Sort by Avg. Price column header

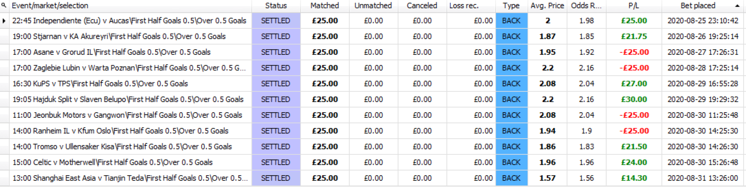[547, 6]
